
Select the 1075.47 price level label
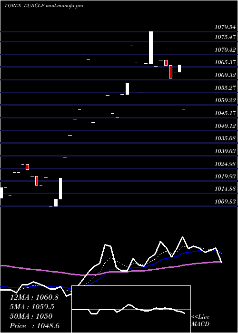[x=225, y=37]
